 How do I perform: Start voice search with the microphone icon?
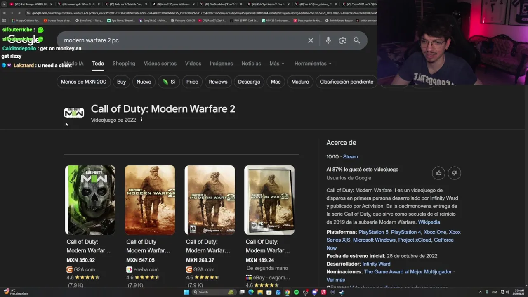[x=328, y=40]
